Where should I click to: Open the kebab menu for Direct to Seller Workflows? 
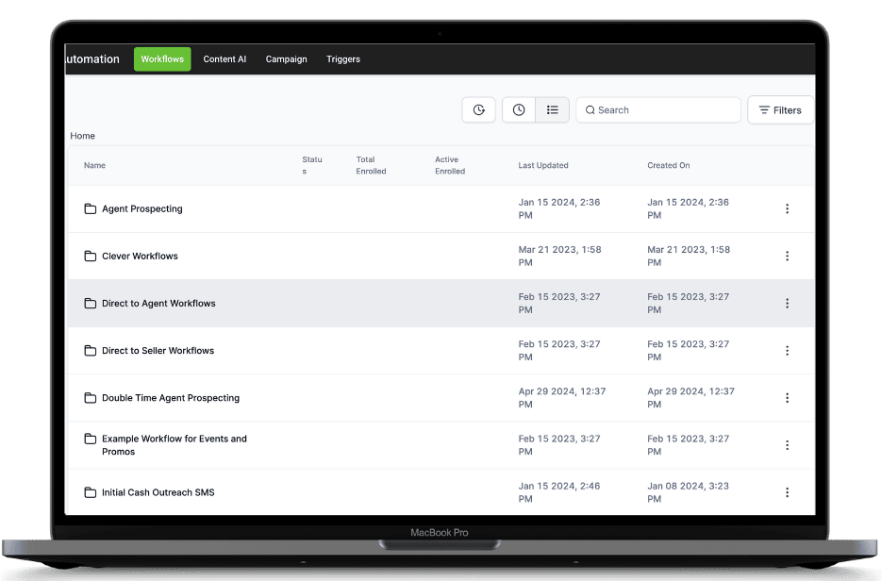[787, 351]
